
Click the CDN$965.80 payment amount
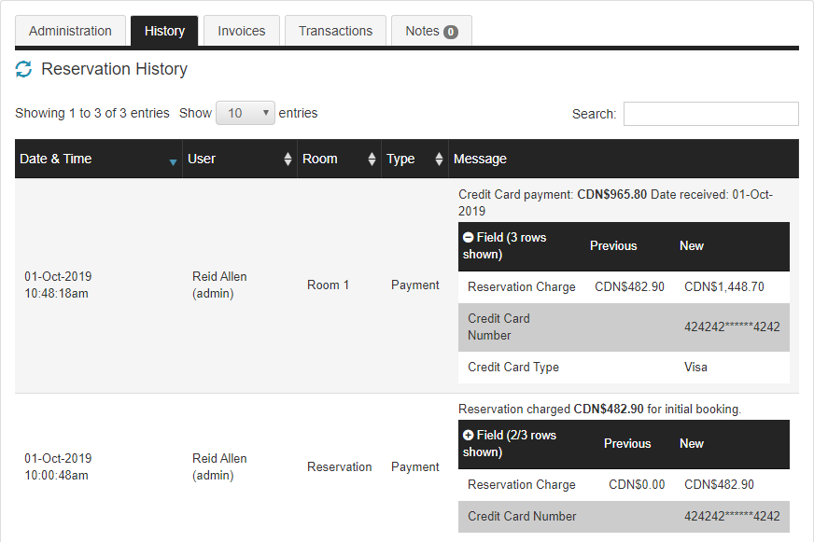pyautogui.click(x=612, y=194)
